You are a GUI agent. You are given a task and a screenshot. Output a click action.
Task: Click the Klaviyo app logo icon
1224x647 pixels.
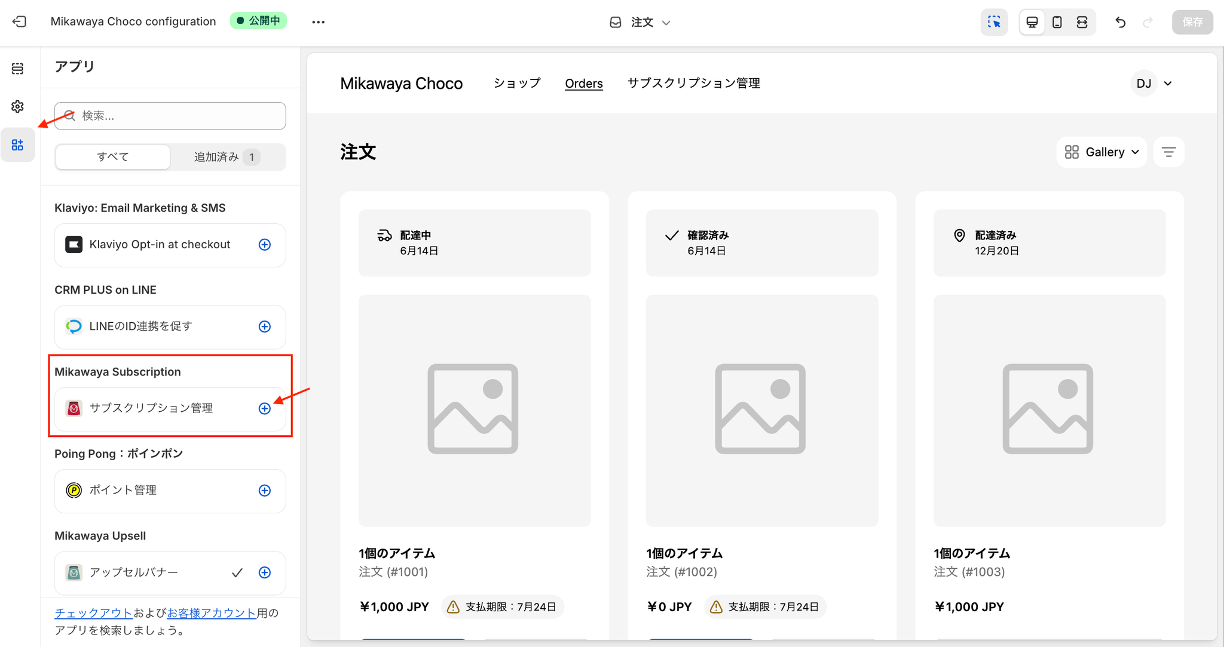(x=74, y=245)
